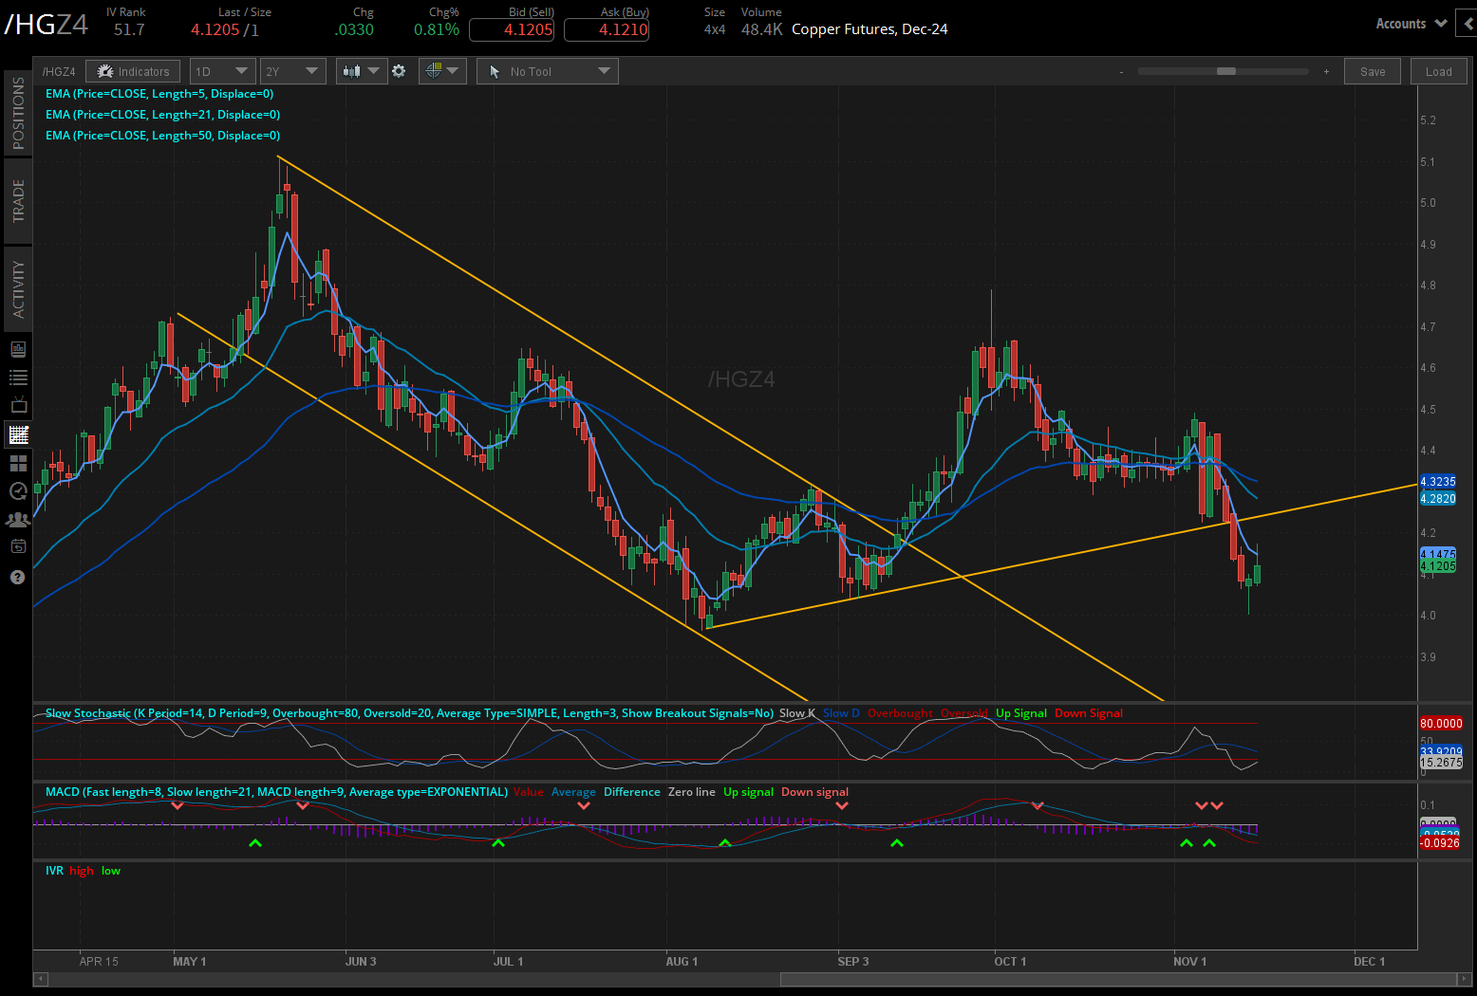
Task: Select the candlestick chart style icon
Action: (352, 70)
